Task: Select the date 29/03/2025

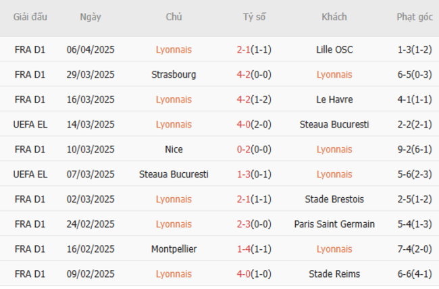Action: [x=90, y=74]
